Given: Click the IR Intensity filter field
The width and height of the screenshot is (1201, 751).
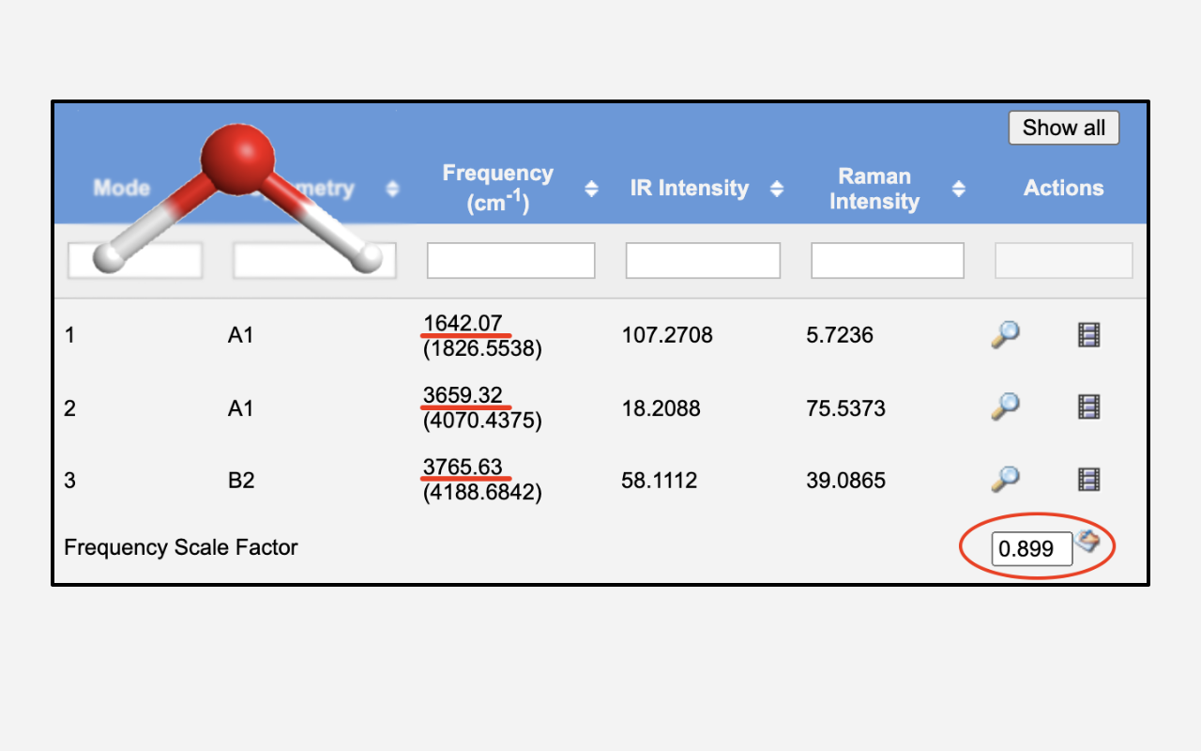Looking at the screenshot, I should click(x=703, y=261).
